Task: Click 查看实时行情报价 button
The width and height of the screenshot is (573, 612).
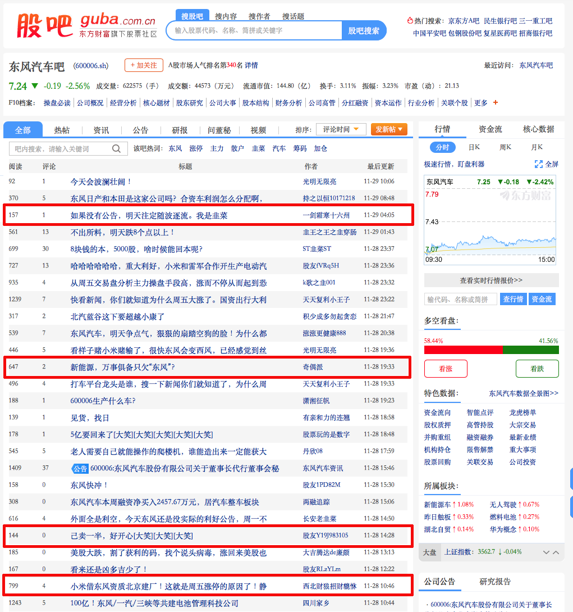Action: [x=491, y=280]
